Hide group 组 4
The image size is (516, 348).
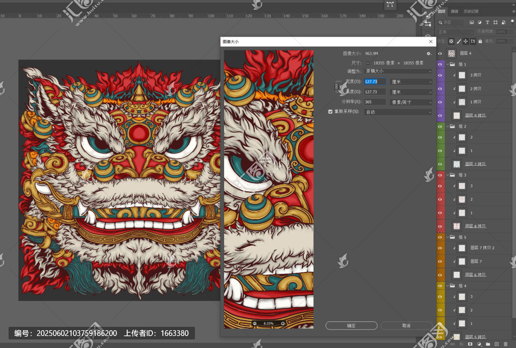tap(440, 286)
